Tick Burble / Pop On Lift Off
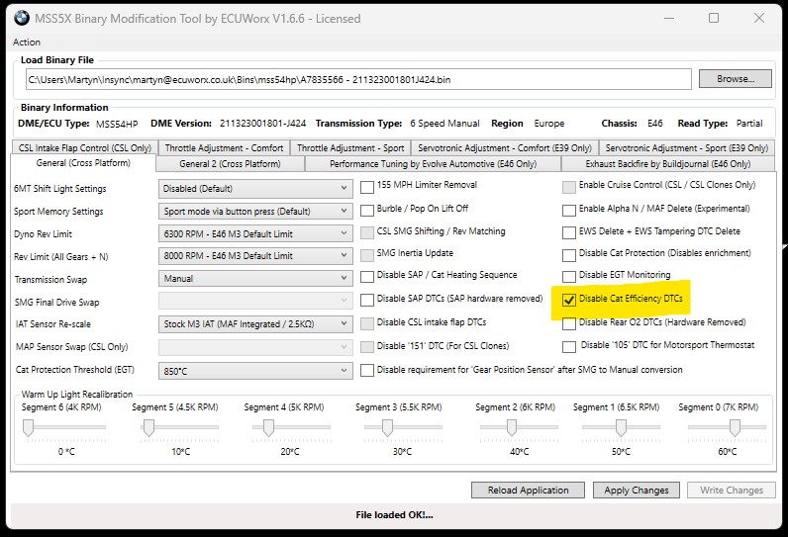The height and width of the screenshot is (537, 788). tap(367, 209)
